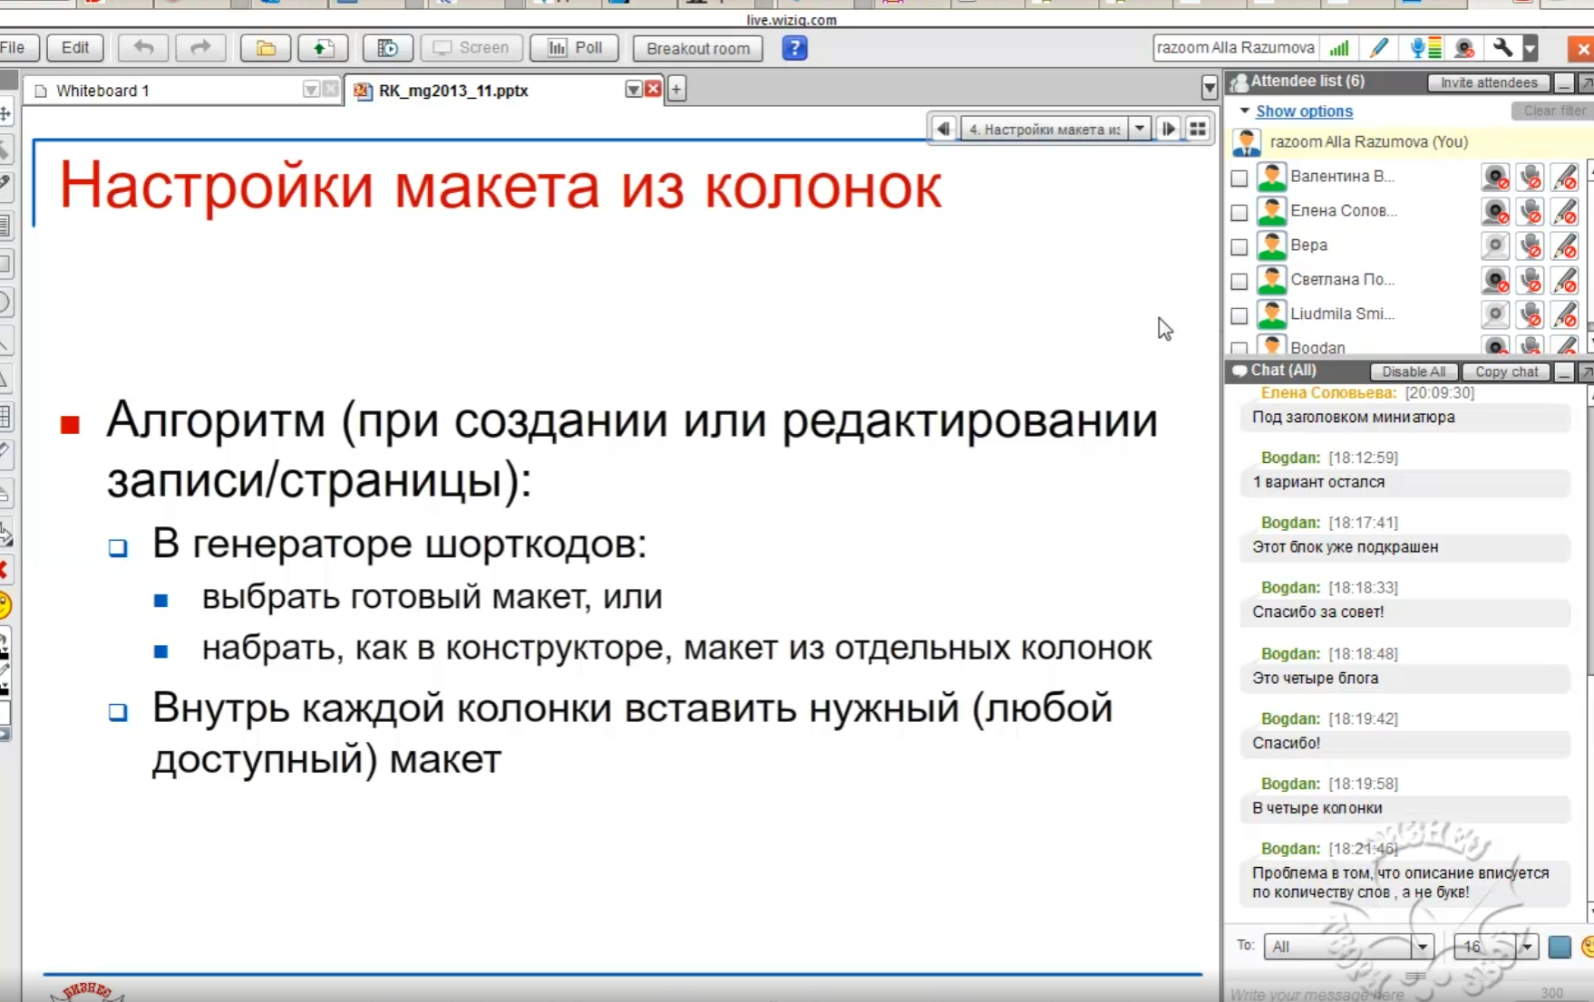Go to the next slide arrow
The width and height of the screenshot is (1594, 1002).
click(x=1169, y=129)
